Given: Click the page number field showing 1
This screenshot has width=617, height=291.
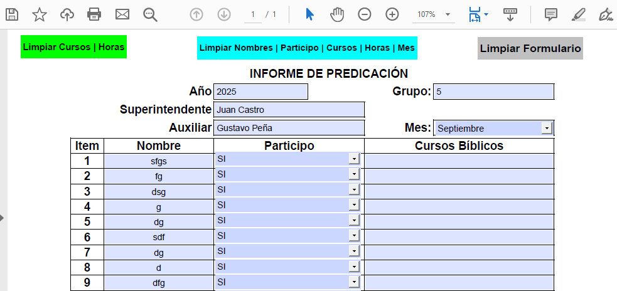Looking at the screenshot, I should [x=252, y=15].
